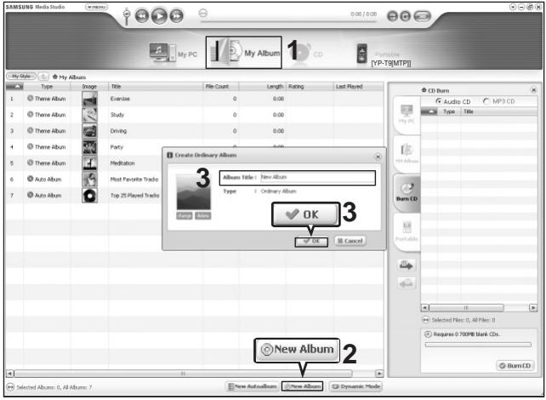Toggle Dynamic Mode button
This screenshot has width=546, height=400.
(355, 386)
